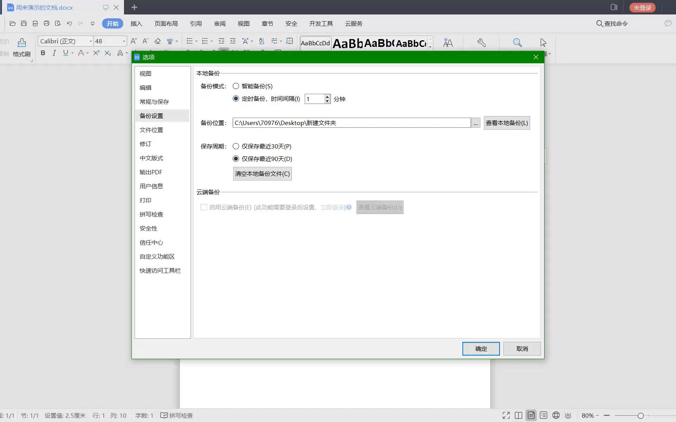
Task: Switch to web layout globe icon
Action: (556, 415)
